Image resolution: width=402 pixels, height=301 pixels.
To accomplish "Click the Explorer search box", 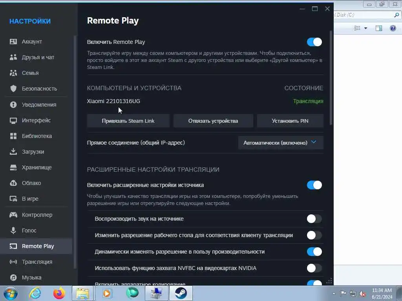I will (367, 15).
